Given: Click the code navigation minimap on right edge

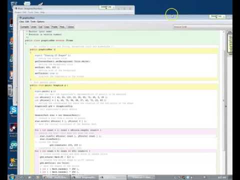Looking at the screenshot, I should [230, 43].
